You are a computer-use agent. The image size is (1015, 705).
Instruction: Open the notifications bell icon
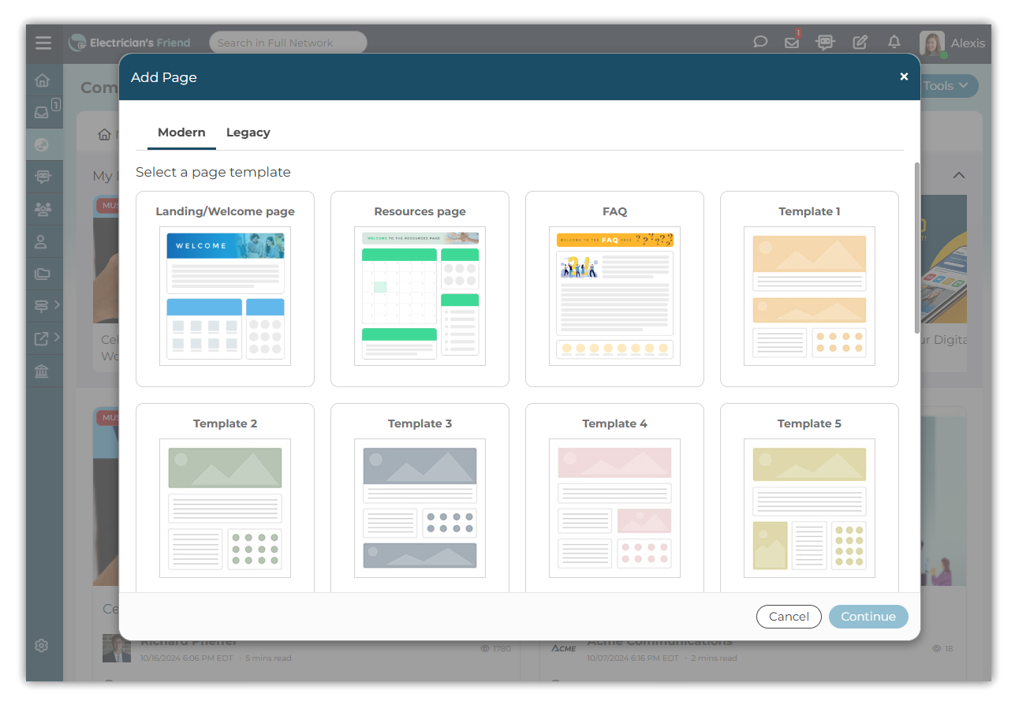click(x=894, y=43)
